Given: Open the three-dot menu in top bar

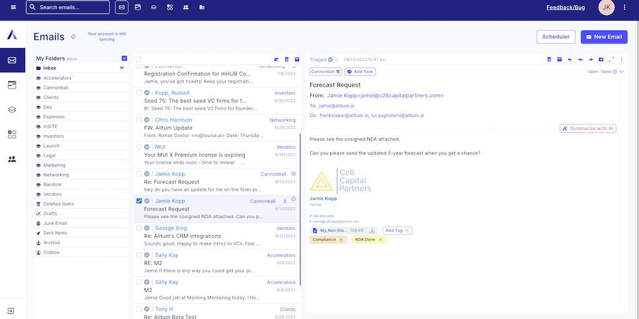Looking at the screenshot, I should click(x=625, y=7).
